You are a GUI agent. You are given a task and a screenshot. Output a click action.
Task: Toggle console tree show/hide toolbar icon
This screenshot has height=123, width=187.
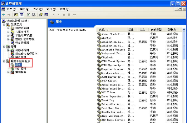click(x=22, y=15)
